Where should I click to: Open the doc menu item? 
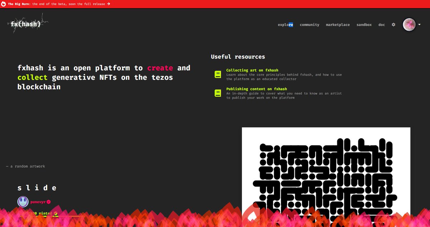[382, 25]
